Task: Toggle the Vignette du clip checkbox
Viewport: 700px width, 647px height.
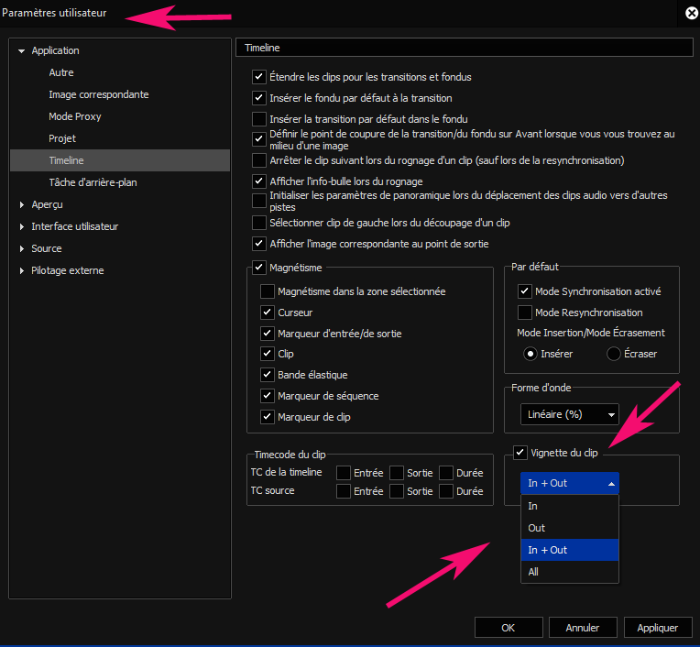Action: [520, 453]
